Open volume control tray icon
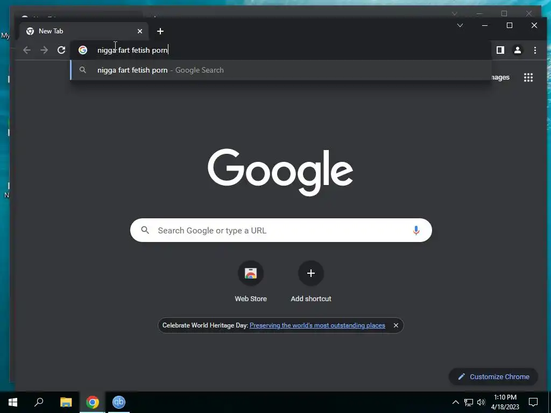The image size is (551, 413). click(x=481, y=402)
